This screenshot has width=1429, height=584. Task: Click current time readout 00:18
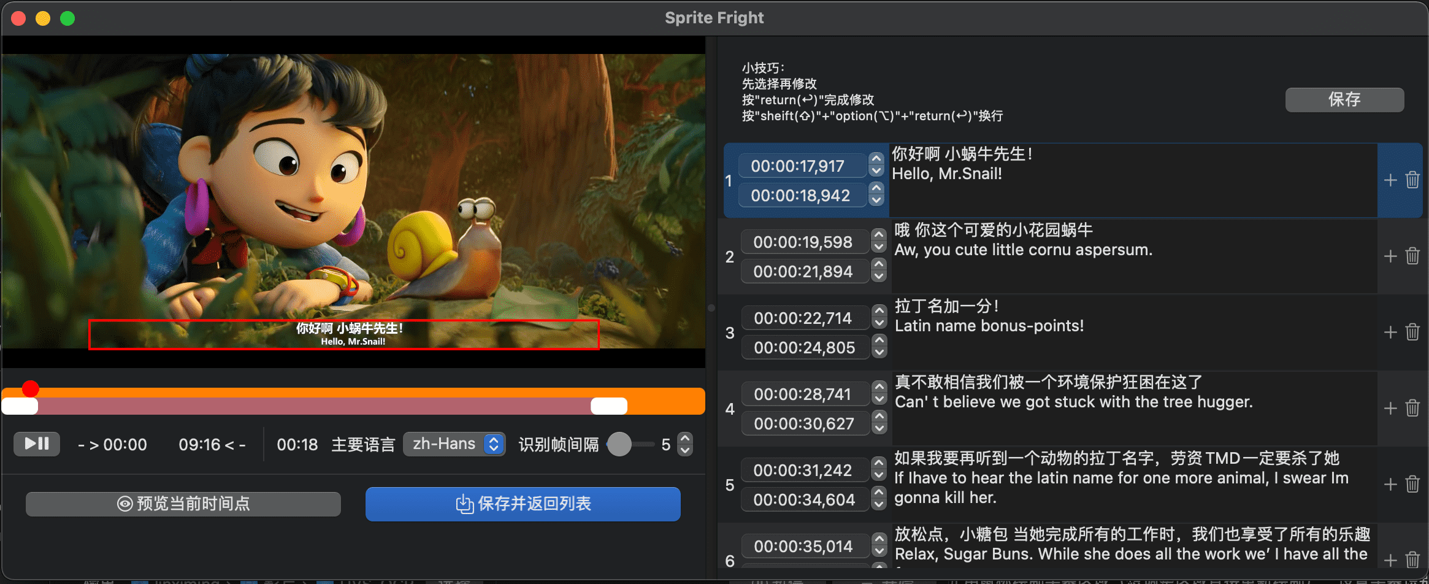click(x=297, y=444)
